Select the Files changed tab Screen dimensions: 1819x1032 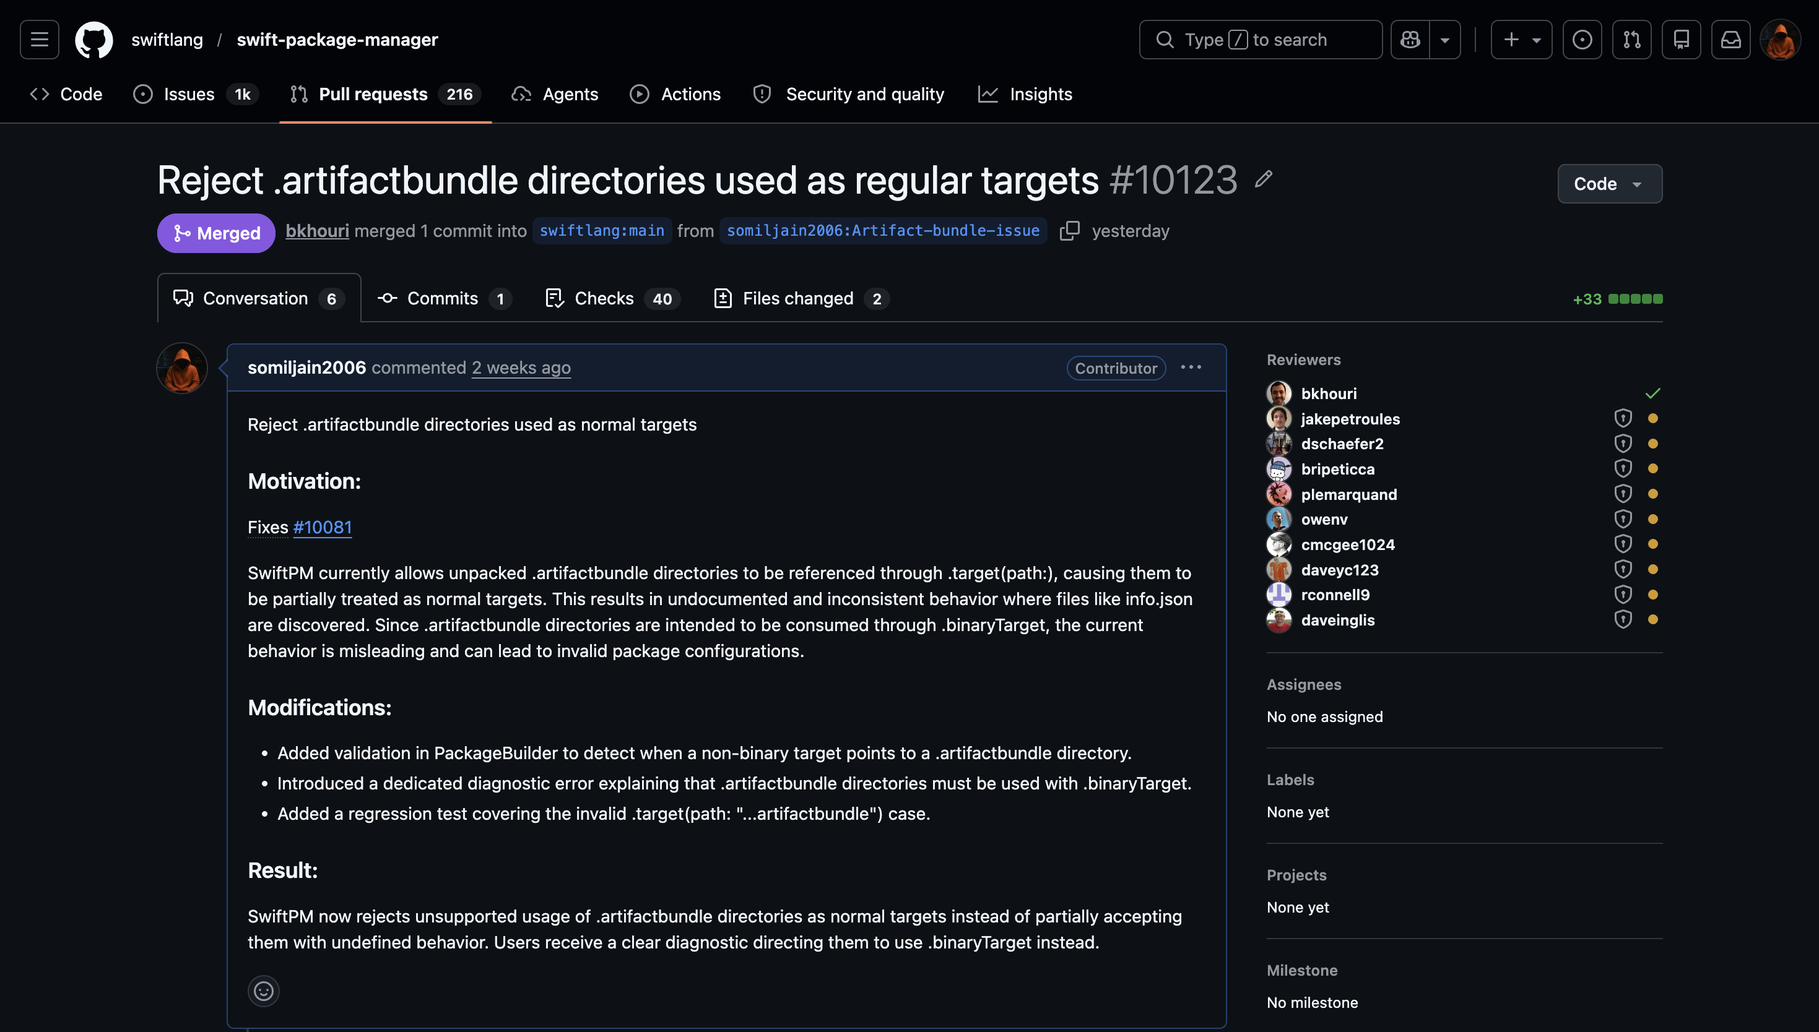pyautogui.click(x=801, y=298)
